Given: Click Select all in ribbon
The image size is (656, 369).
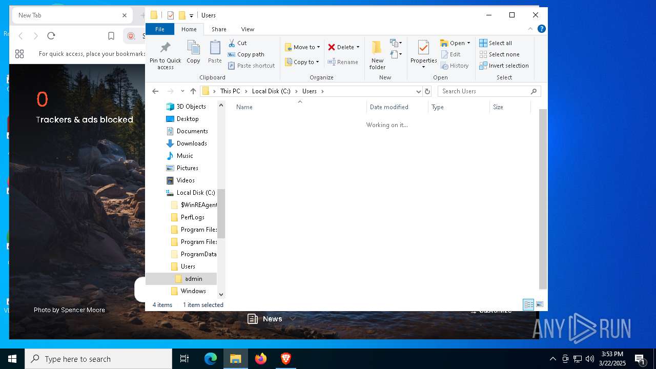Looking at the screenshot, I should pyautogui.click(x=496, y=43).
